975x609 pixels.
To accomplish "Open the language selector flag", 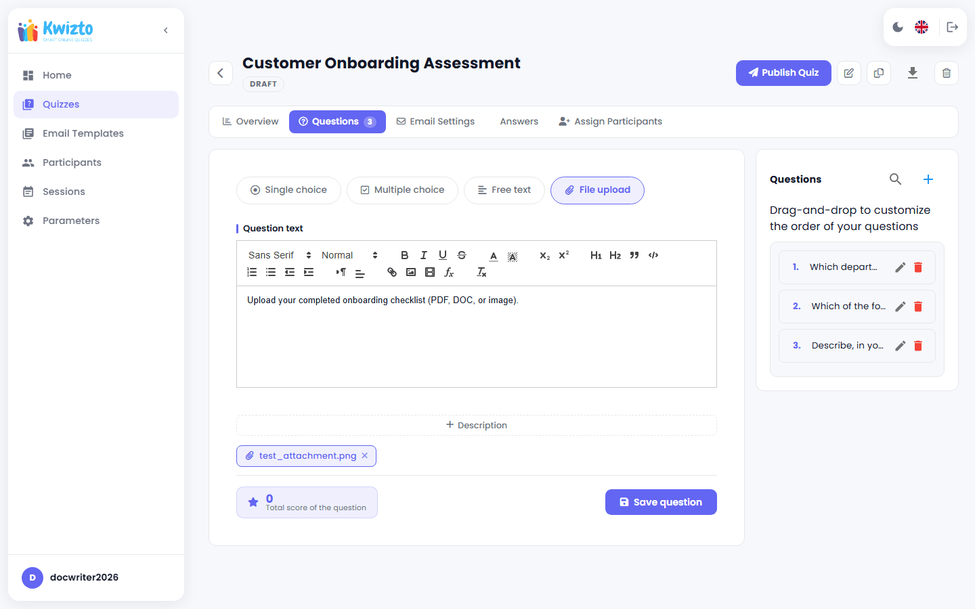I will pyautogui.click(x=922, y=27).
